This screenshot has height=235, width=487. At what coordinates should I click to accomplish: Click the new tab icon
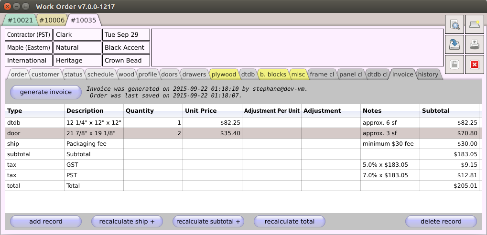474,24
